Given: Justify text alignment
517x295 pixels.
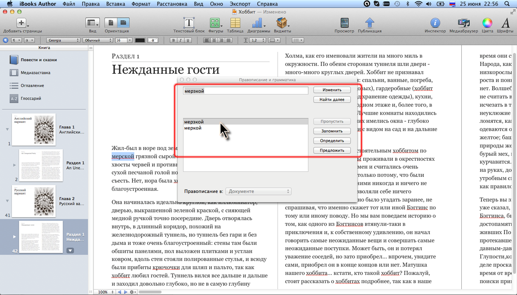Looking at the screenshot, I should click(228, 40).
